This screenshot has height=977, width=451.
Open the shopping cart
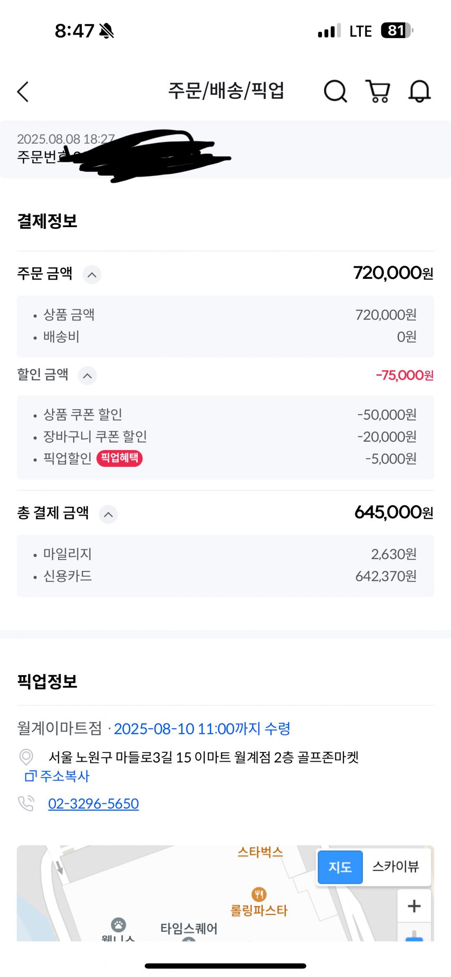point(378,91)
